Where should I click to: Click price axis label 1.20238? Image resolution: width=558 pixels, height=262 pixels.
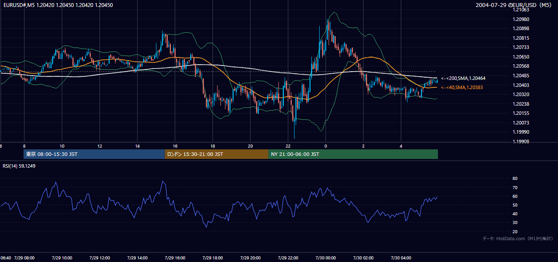pyautogui.click(x=521, y=104)
